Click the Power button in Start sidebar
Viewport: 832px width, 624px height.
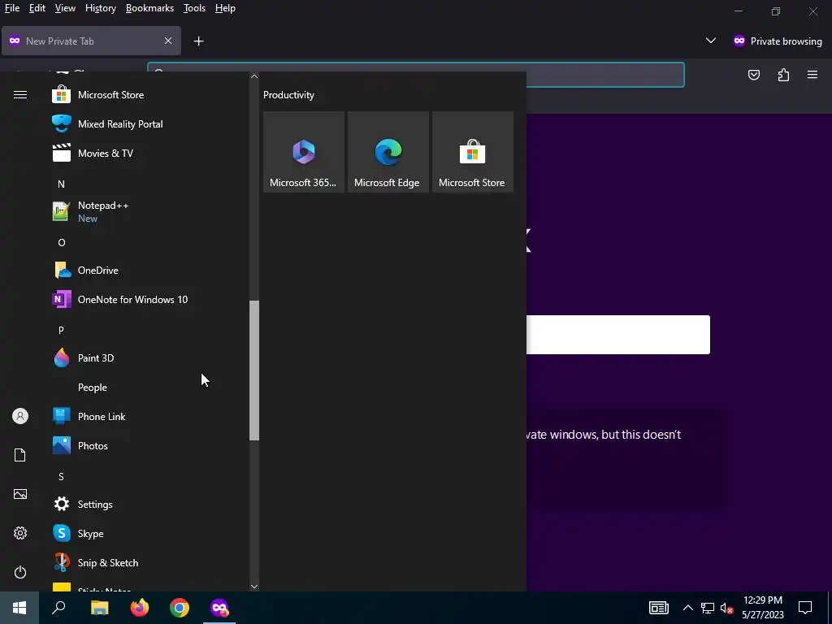pyautogui.click(x=20, y=573)
